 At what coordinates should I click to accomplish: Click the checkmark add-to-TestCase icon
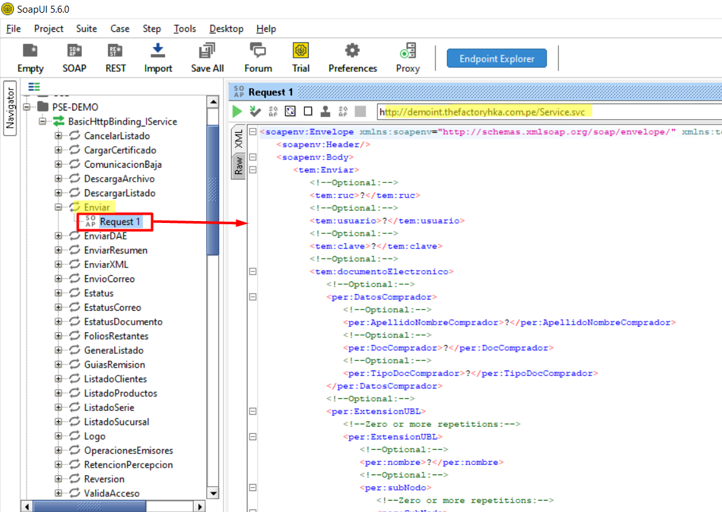[255, 111]
